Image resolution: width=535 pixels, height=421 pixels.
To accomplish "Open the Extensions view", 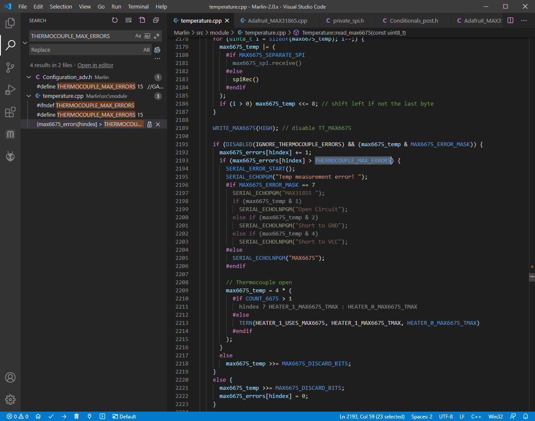I will pyautogui.click(x=10, y=112).
